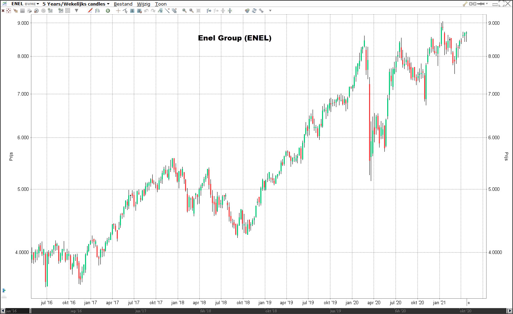Click the grey wrench icon in toolbar
The width and height of the screenshot is (513, 314).
pos(261,11)
